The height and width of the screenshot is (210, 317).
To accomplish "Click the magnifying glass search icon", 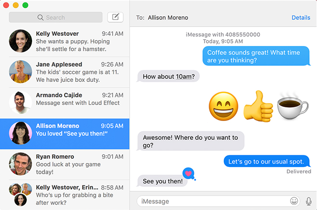I will point(40,17).
